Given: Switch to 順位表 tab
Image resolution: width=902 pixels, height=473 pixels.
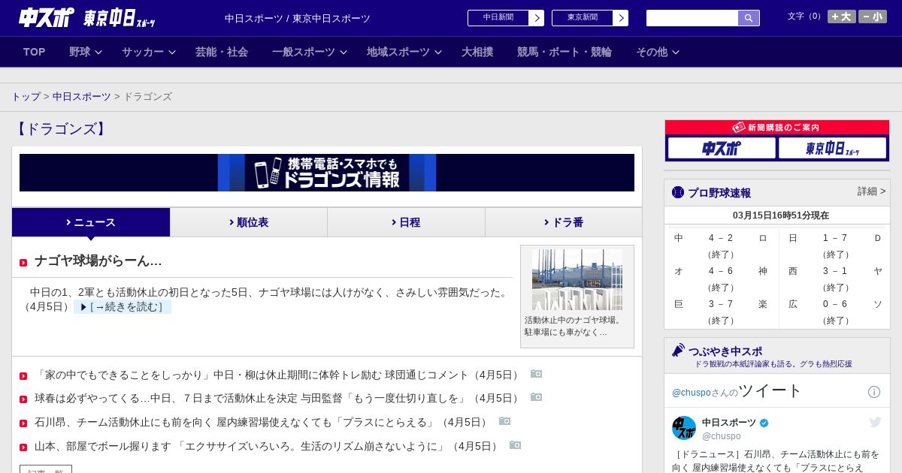Looking at the screenshot, I should coord(249,222).
